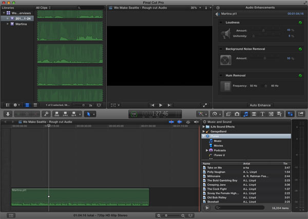Toggle the Background Noise Removal checkbox
This screenshot has width=308, height=219.
coord(221,49)
